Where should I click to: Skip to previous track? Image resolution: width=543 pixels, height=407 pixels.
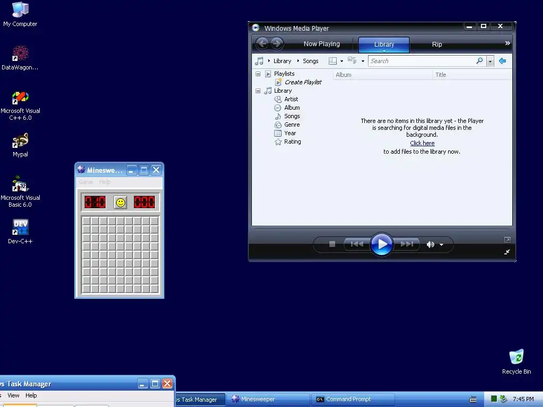(x=357, y=244)
